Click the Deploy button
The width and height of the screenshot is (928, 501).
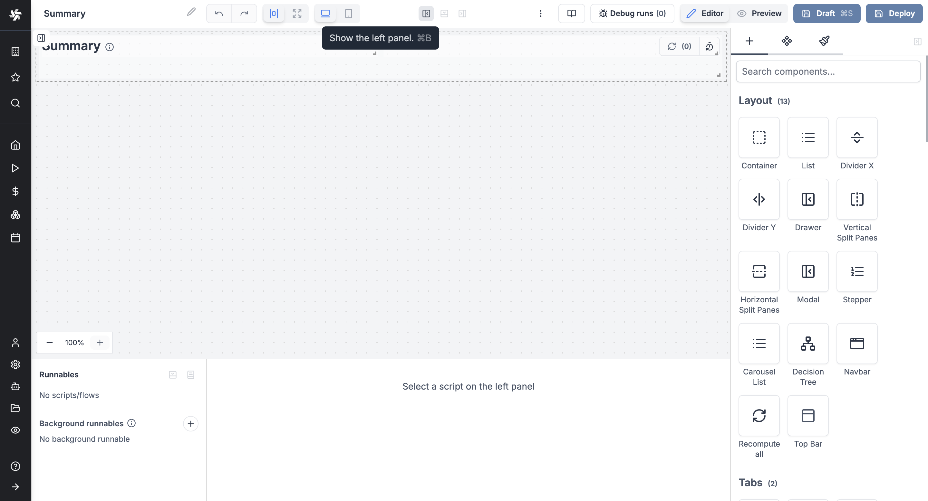[894, 14]
